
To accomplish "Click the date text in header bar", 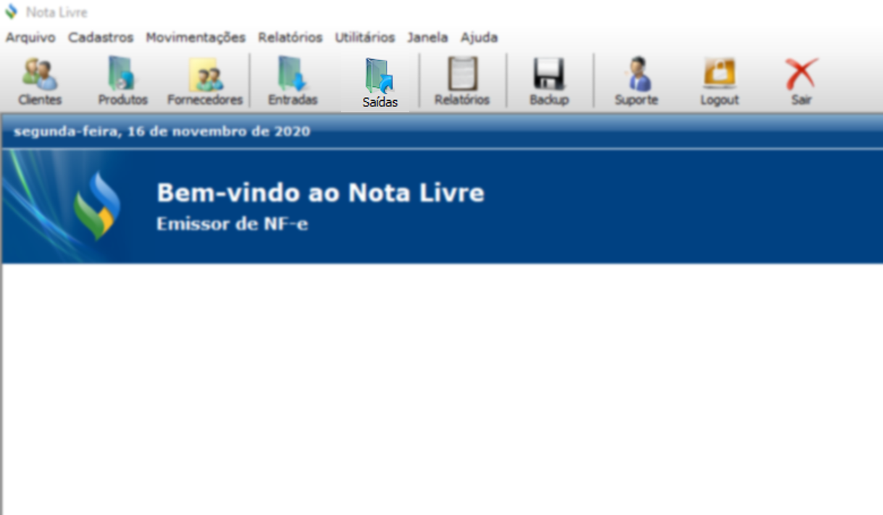I will pos(162,132).
